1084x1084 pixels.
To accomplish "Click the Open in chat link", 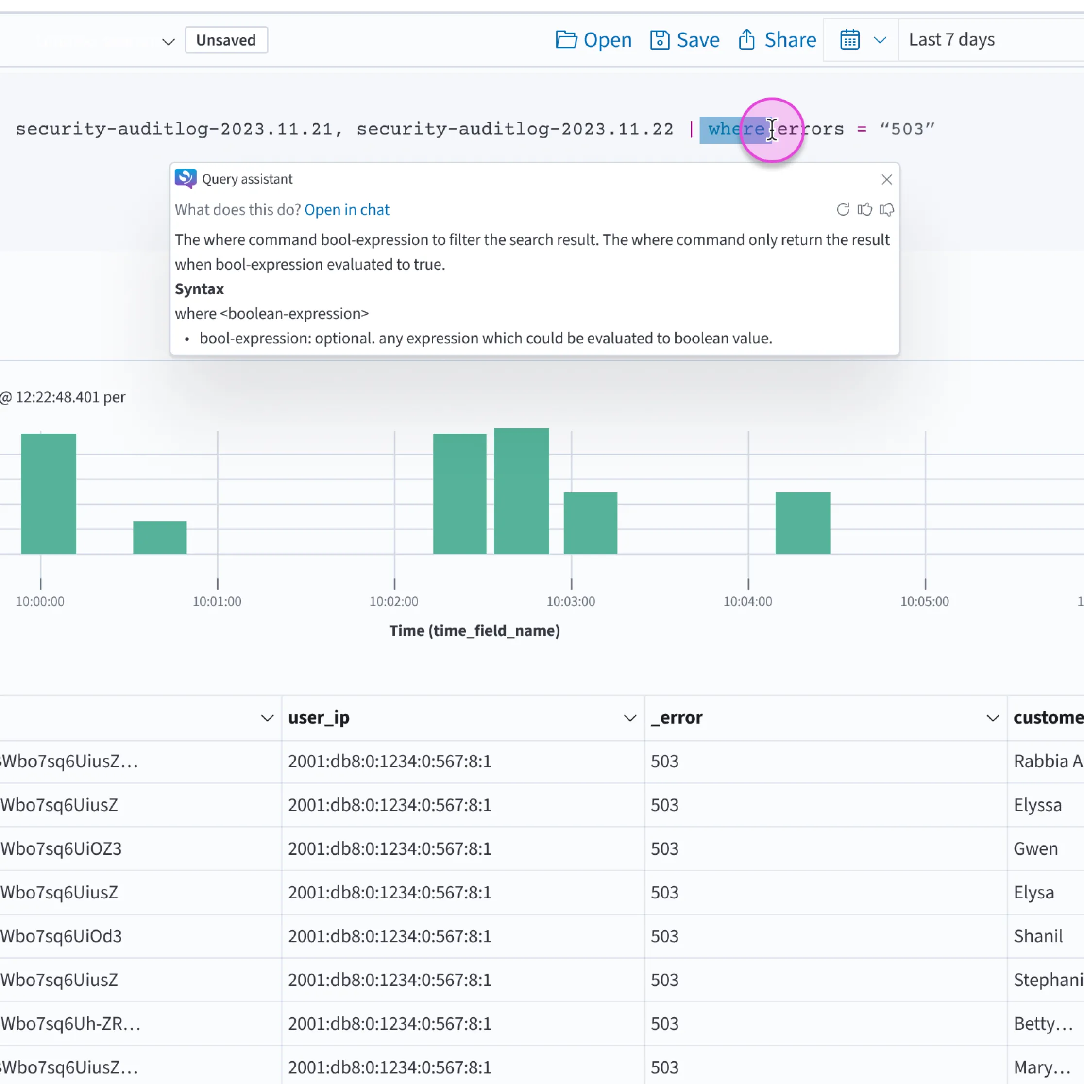I will (347, 210).
